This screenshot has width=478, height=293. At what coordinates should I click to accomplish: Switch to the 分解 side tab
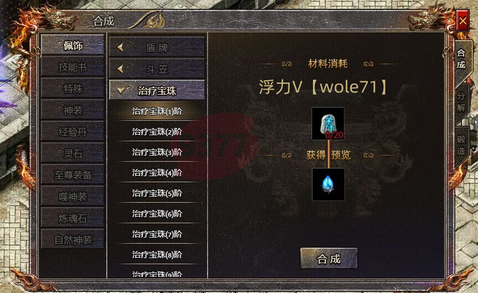coord(461,102)
